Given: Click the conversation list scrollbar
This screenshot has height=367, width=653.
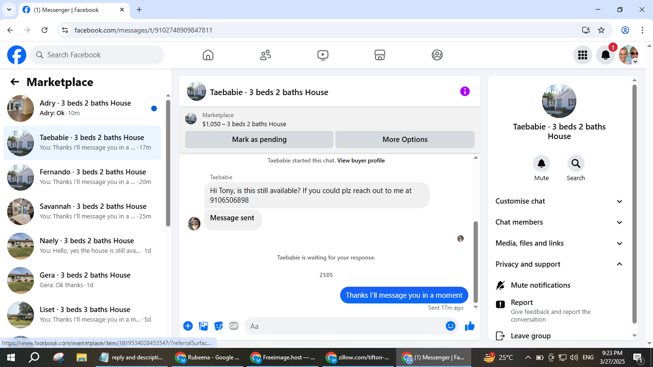Looking at the screenshot, I should click(x=168, y=162).
